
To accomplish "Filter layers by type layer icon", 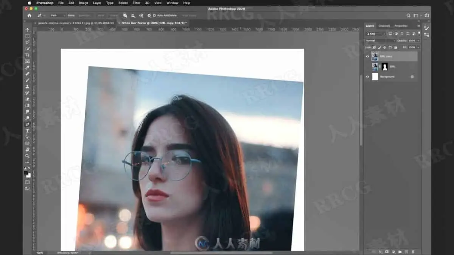I will (402, 34).
